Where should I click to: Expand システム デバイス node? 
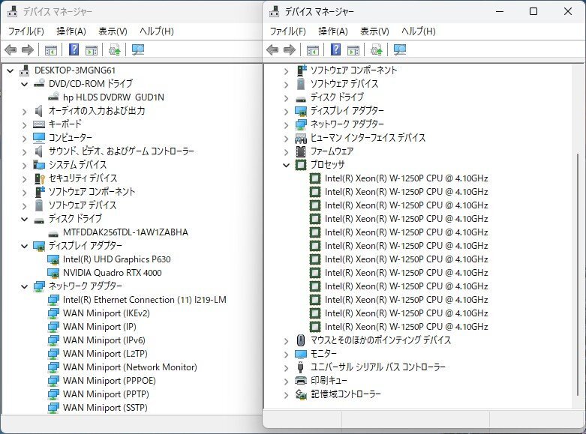point(25,165)
